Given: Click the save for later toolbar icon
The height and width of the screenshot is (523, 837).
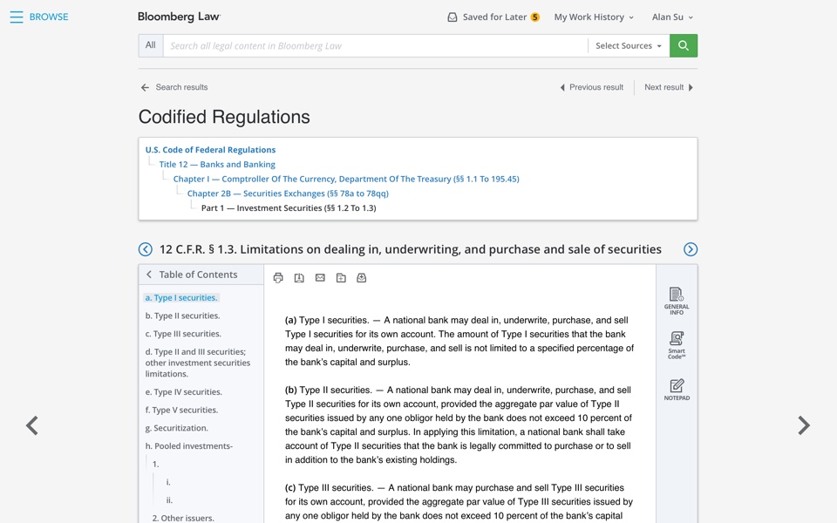Looking at the screenshot, I should (362, 278).
